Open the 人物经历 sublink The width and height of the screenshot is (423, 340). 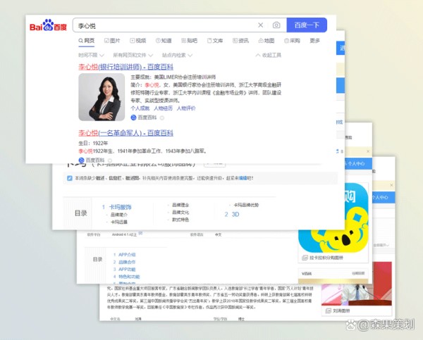[163, 108]
